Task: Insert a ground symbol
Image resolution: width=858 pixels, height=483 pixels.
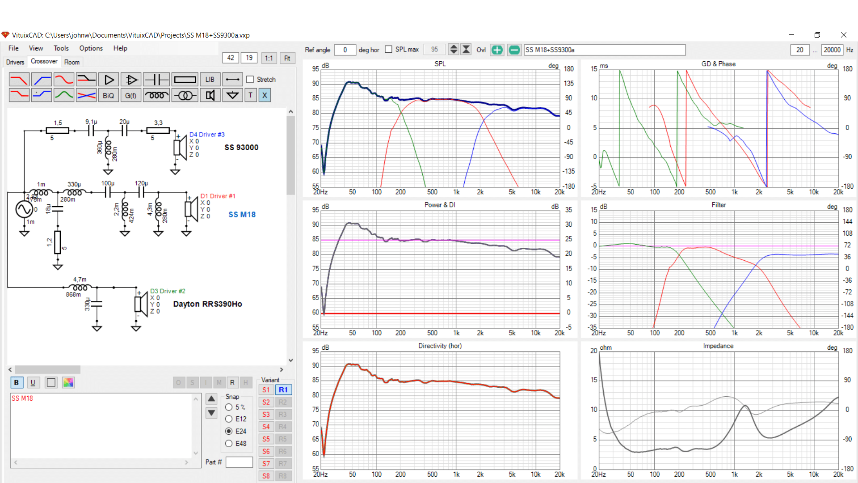Action: coord(232,95)
